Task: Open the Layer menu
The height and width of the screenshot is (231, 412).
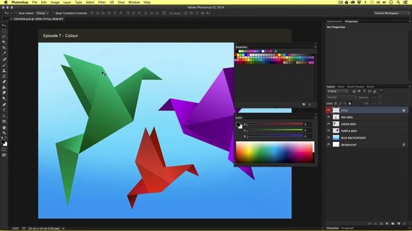Action: [x=67, y=3]
